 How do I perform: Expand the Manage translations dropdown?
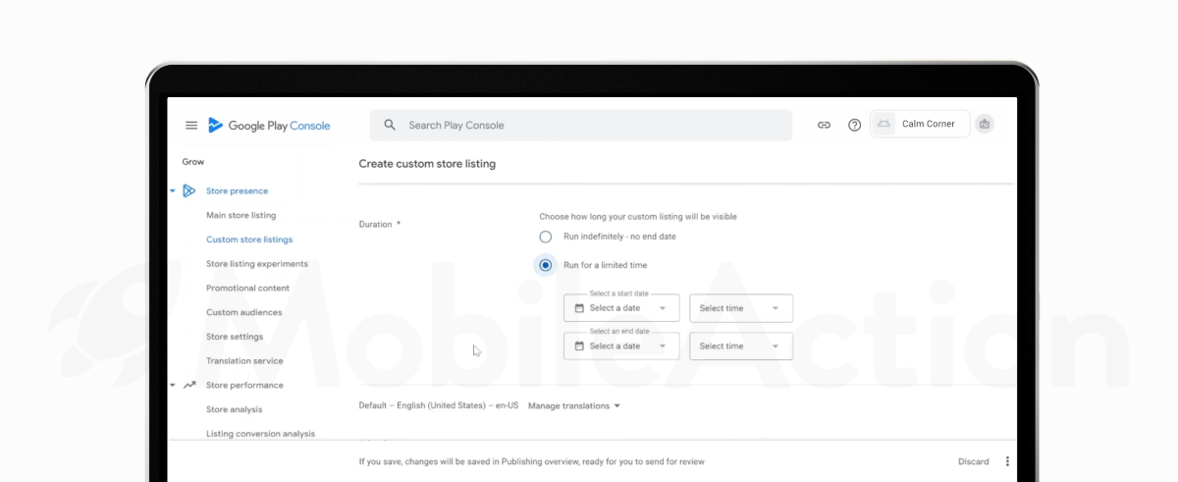(x=574, y=405)
